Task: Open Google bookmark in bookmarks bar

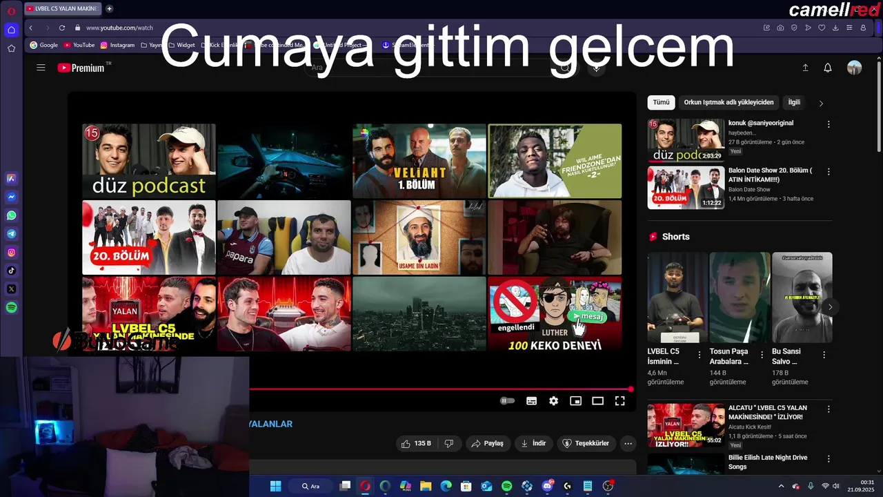Action: point(43,45)
